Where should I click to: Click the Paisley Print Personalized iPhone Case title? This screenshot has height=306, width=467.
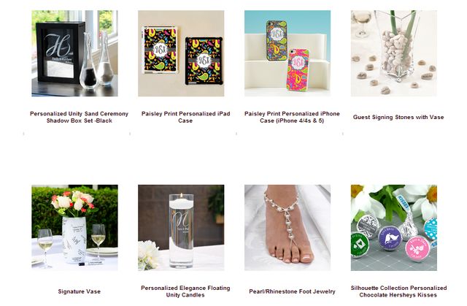click(292, 117)
